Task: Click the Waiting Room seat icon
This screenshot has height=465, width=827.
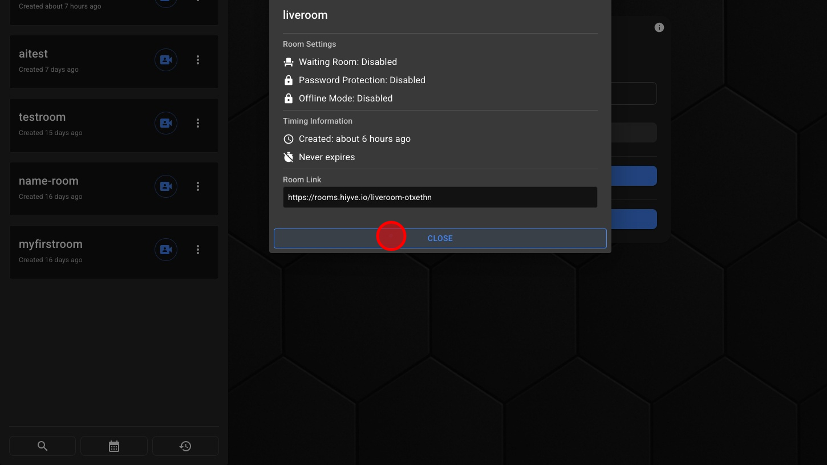Action: coord(289,62)
